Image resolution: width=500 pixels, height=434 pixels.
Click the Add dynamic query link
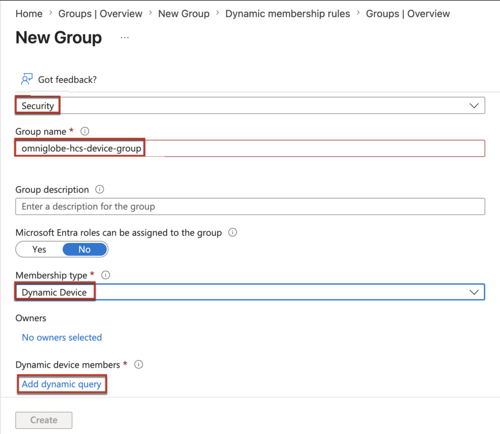pyautogui.click(x=62, y=384)
